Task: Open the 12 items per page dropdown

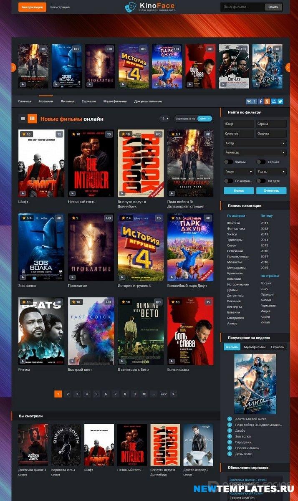Action: (165, 119)
